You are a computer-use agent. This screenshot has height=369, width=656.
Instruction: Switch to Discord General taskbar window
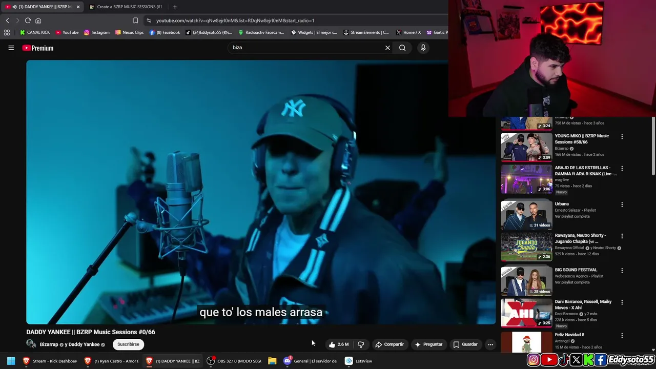[311, 361]
